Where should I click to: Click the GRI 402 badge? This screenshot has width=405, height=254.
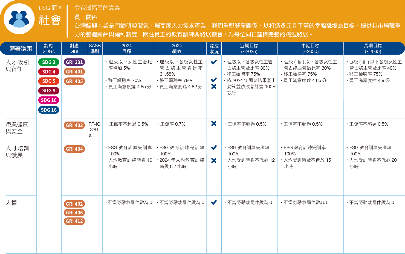point(74,204)
